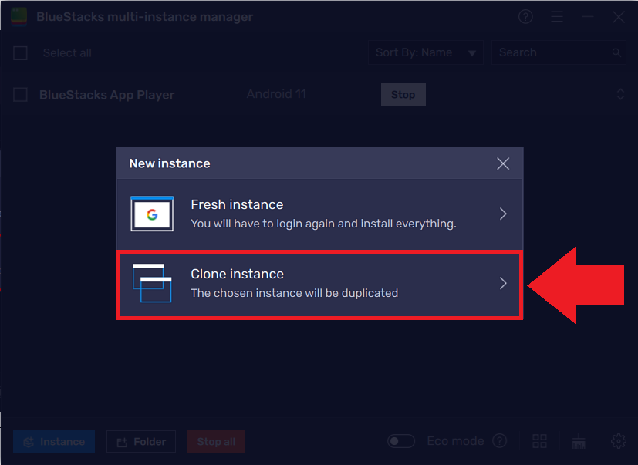Toggle the Eco mode switch

coord(400,441)
